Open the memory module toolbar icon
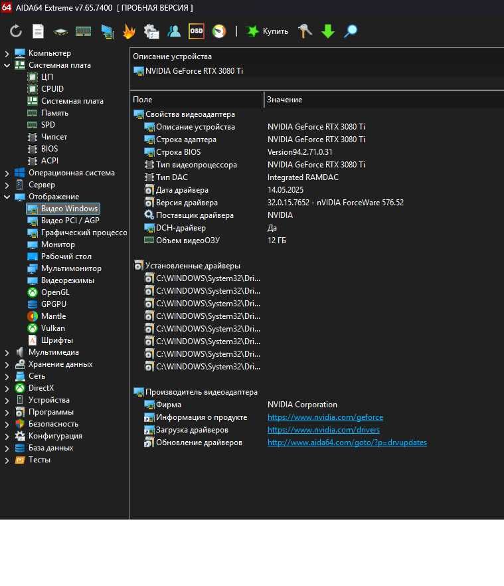The width and height of the screenshot is (504, 586). point(83,31)
